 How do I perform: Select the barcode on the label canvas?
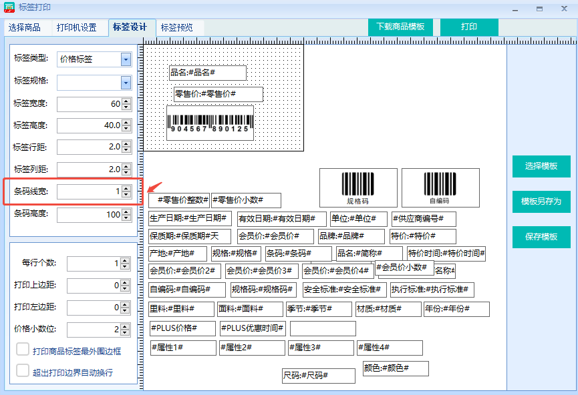210,123
